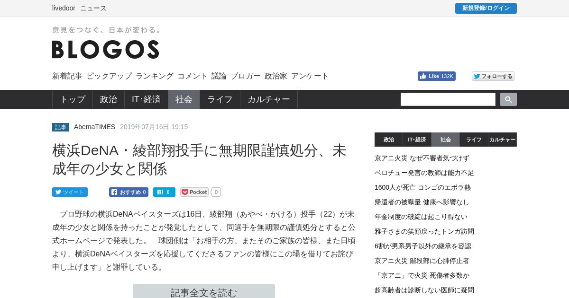Open the カルチャー navigation tab
The width and height of the screenshot is (569, 298).
pos(269,99)
